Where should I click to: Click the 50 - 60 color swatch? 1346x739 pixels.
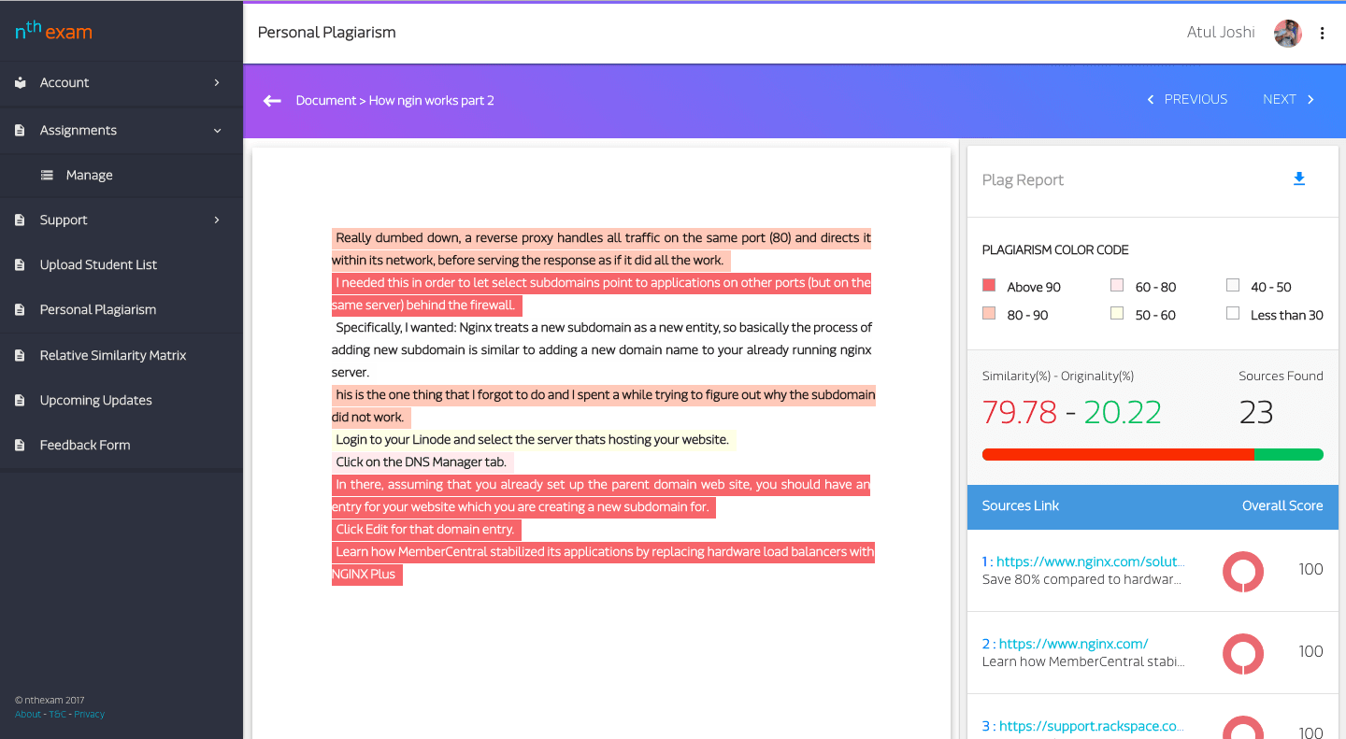click(x=1117, y=314)
